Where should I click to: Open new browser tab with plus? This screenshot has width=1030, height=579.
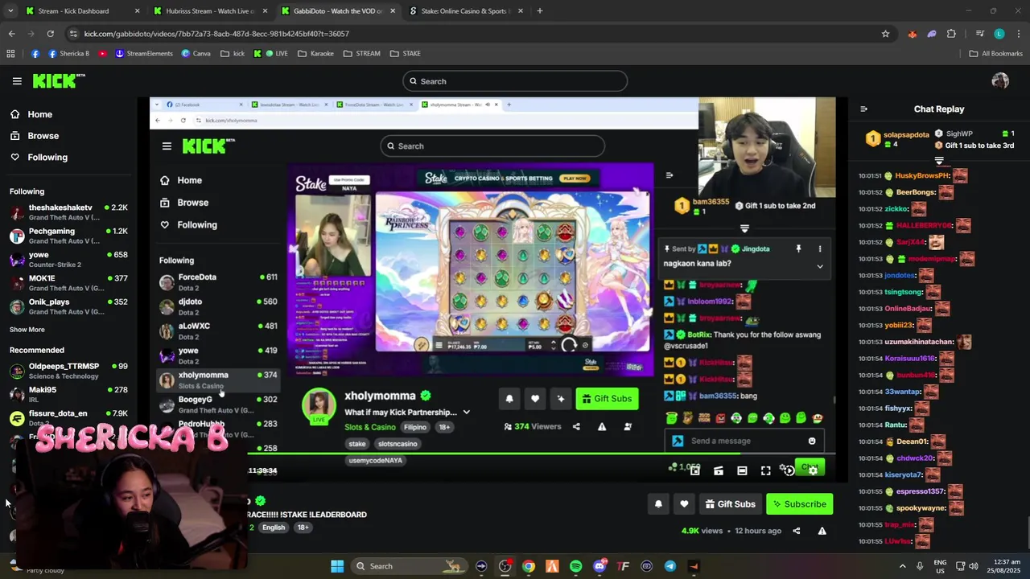point(539,11)
